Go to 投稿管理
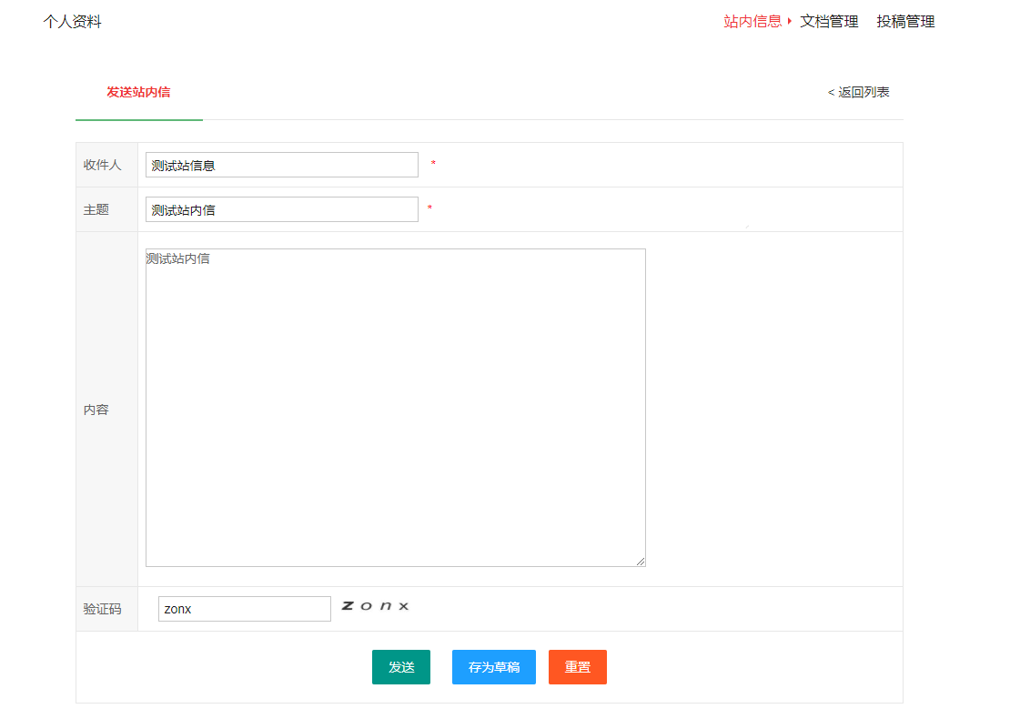 click(905, 22)
